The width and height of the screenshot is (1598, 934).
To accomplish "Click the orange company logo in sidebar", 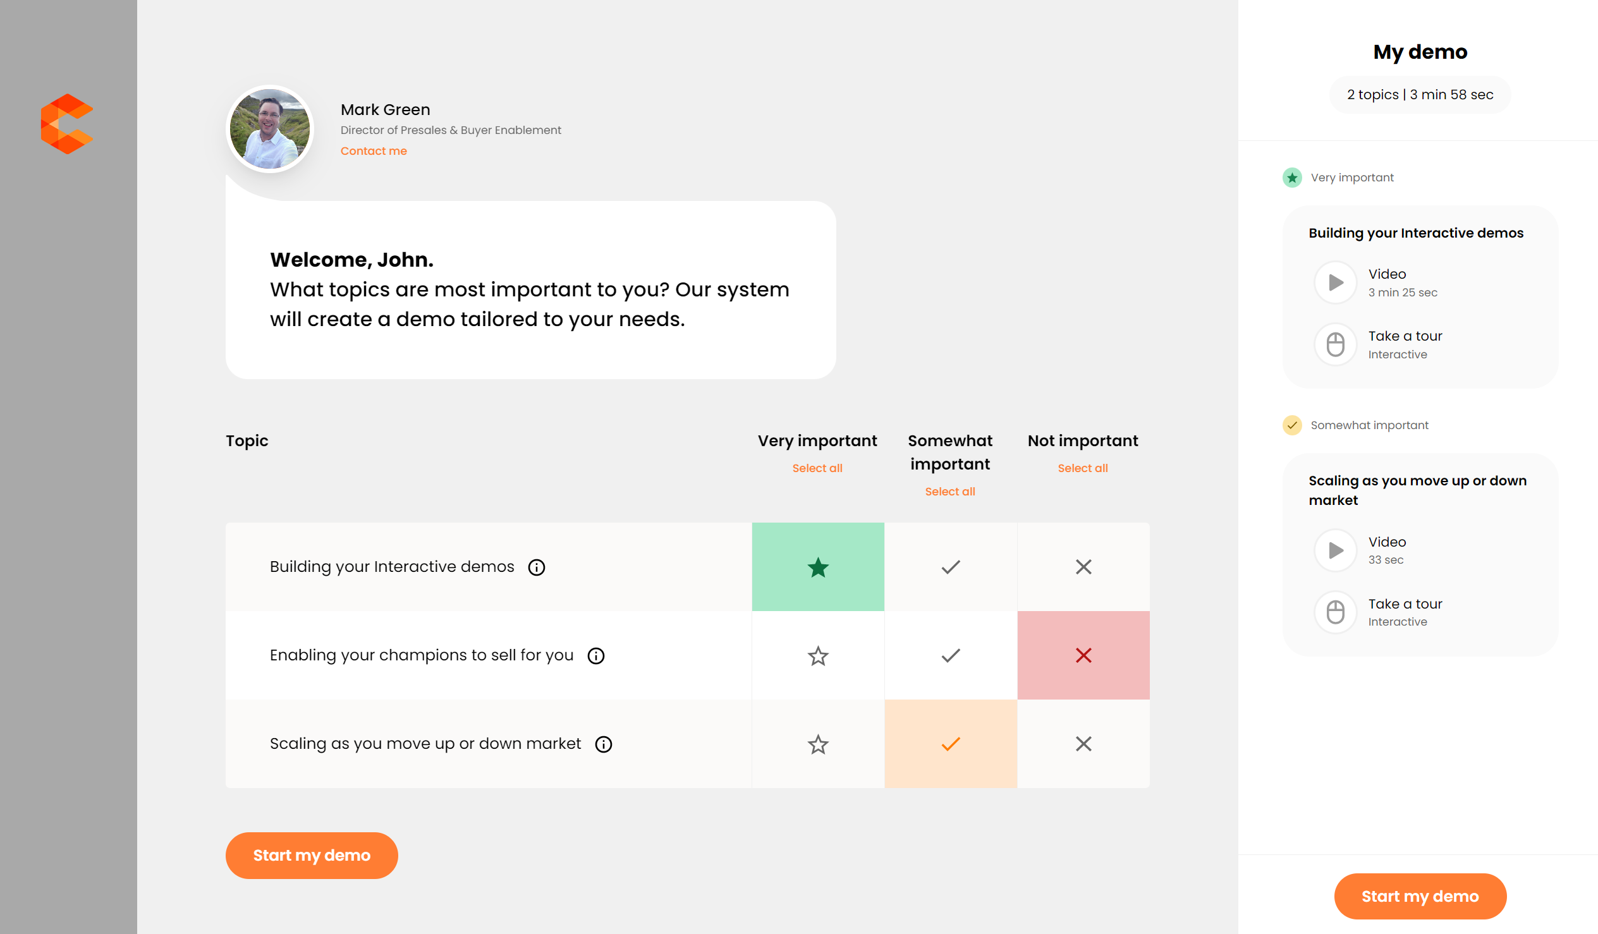I will pos(67,124).
